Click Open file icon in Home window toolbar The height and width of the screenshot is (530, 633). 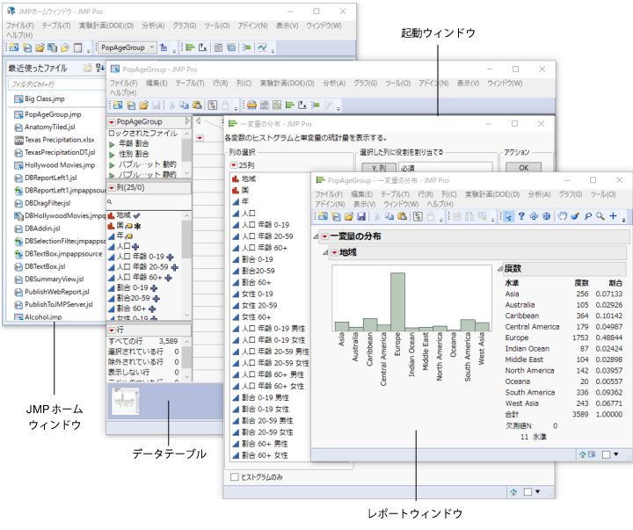click(x=40, y=47)
